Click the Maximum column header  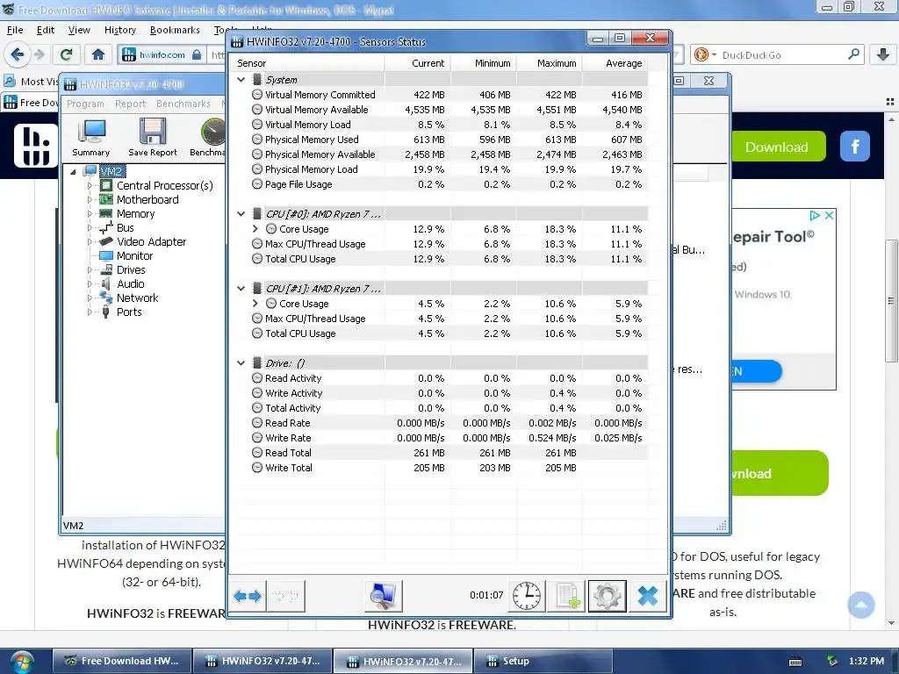click(550, 63)
